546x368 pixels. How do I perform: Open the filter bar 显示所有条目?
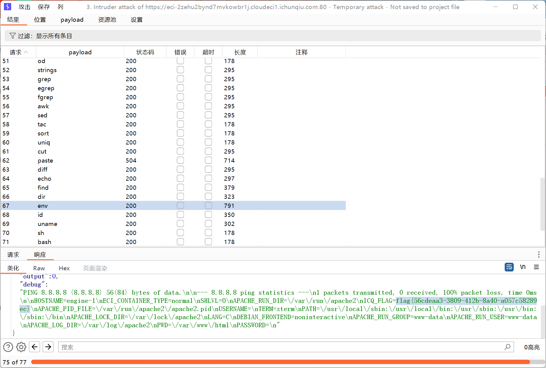click(273, 36)
